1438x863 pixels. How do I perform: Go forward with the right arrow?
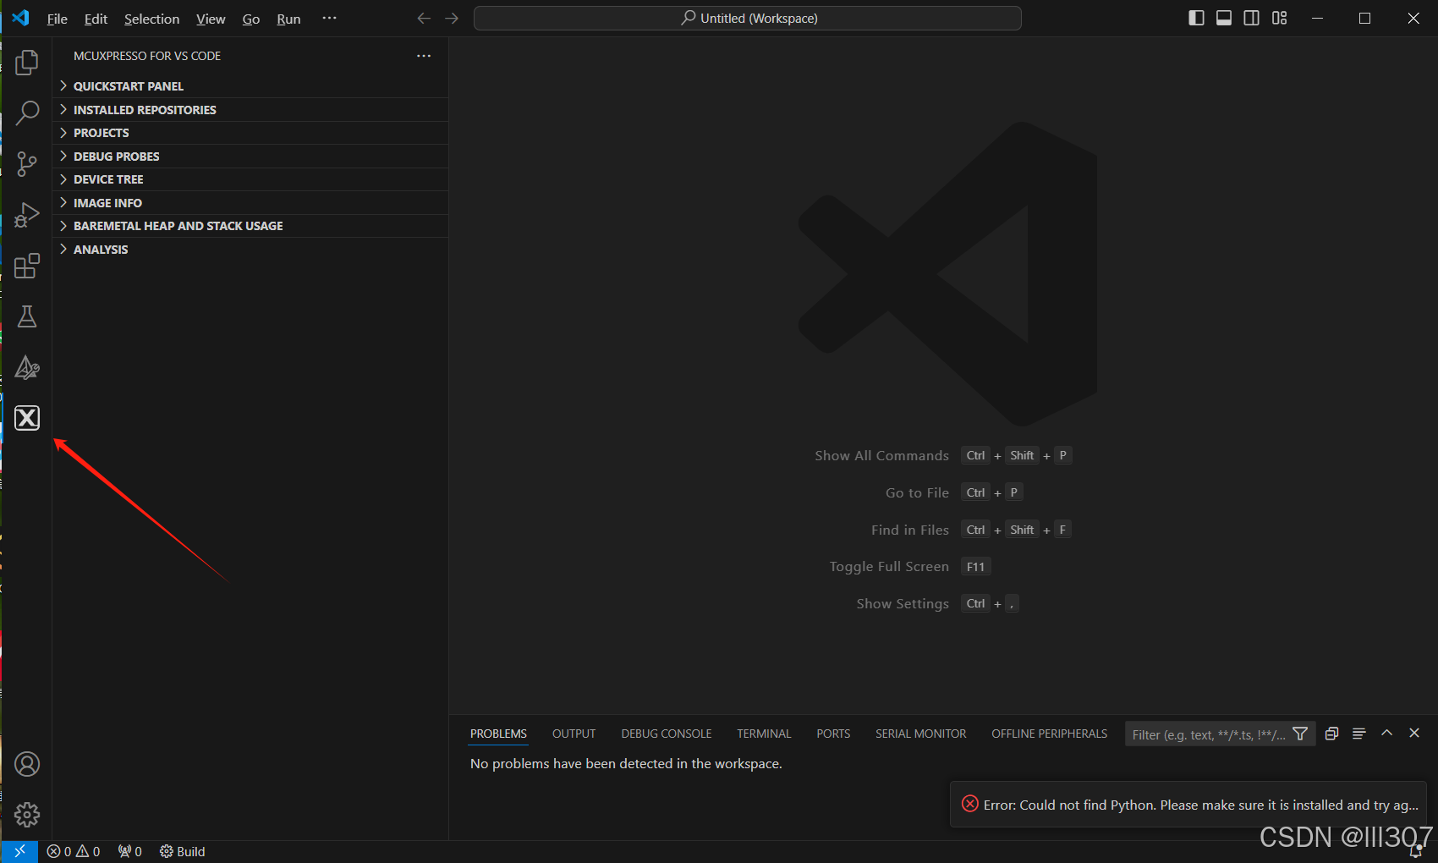[452, 19]
